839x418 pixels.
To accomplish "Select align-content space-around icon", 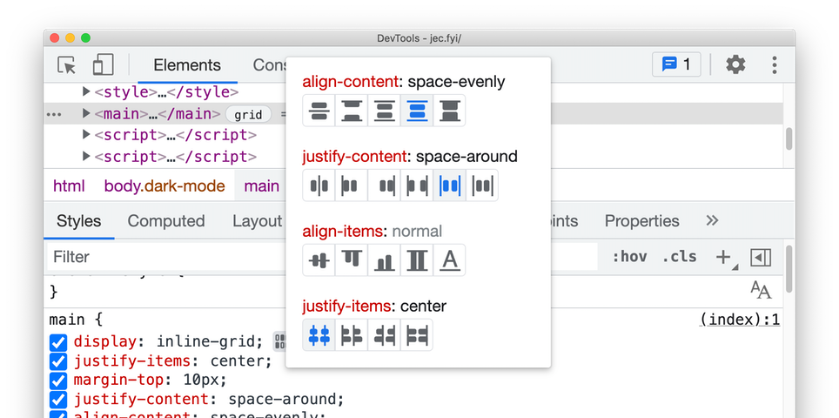I will tap(384, 111).
